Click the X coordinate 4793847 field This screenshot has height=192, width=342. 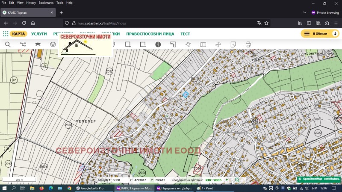point(140,180)
